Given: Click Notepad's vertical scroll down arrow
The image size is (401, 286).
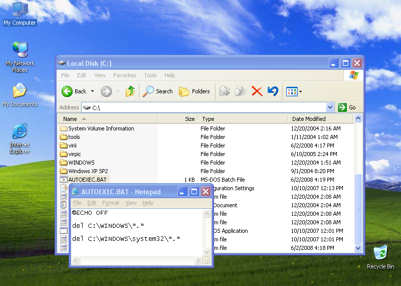Looking at the screenshot, I should 207,252.
